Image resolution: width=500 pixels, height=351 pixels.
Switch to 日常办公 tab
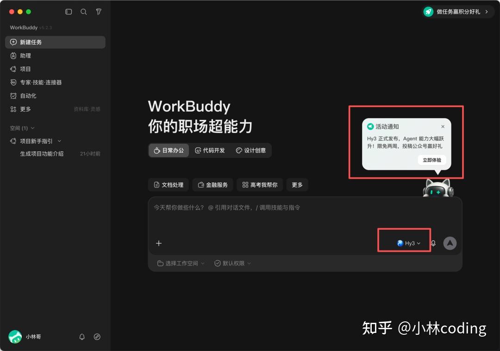pos(169,150)
